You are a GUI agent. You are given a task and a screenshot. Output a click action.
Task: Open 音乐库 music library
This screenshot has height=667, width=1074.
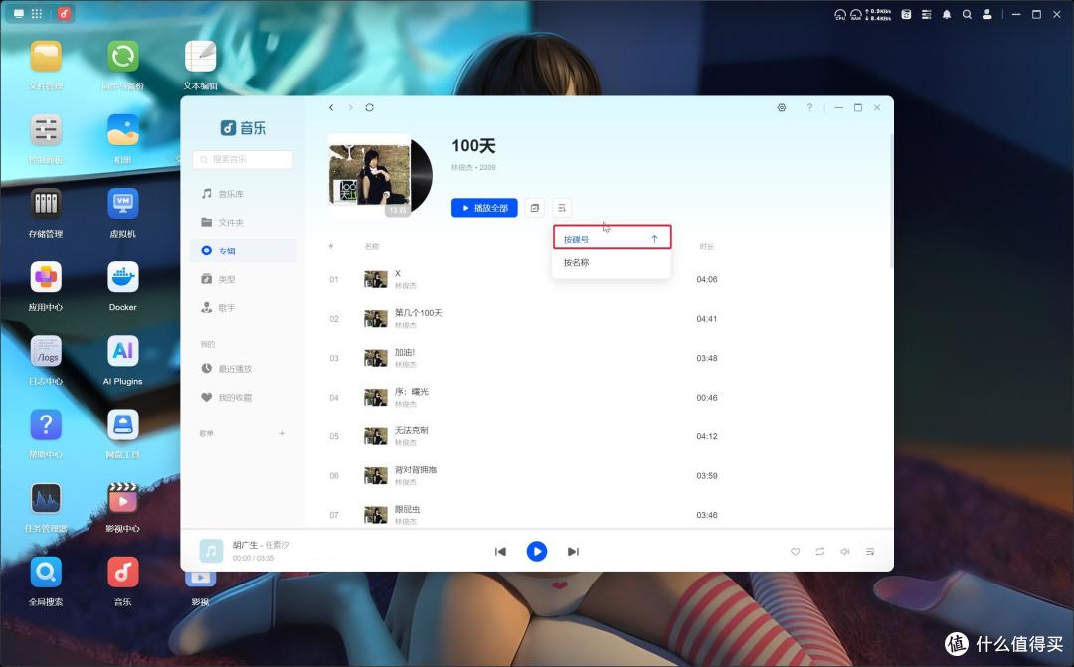pyautogui.click(x=244, y=194)
